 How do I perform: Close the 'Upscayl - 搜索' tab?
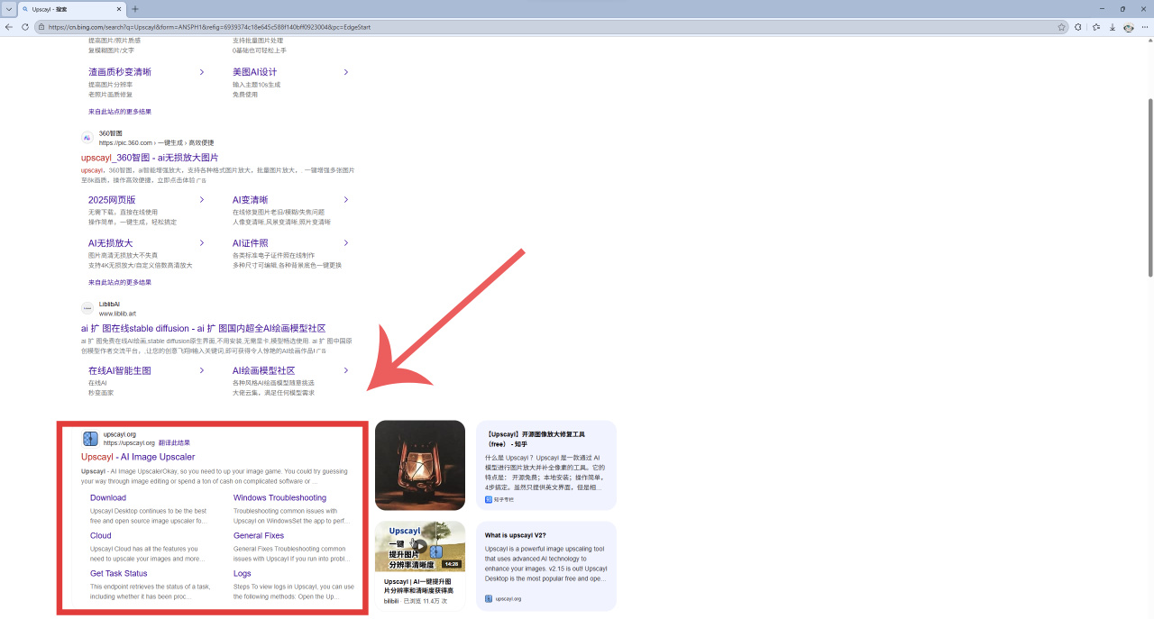[119, 9]
